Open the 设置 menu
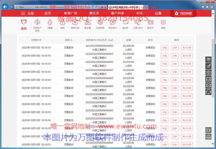 click(x=158, y=13)
